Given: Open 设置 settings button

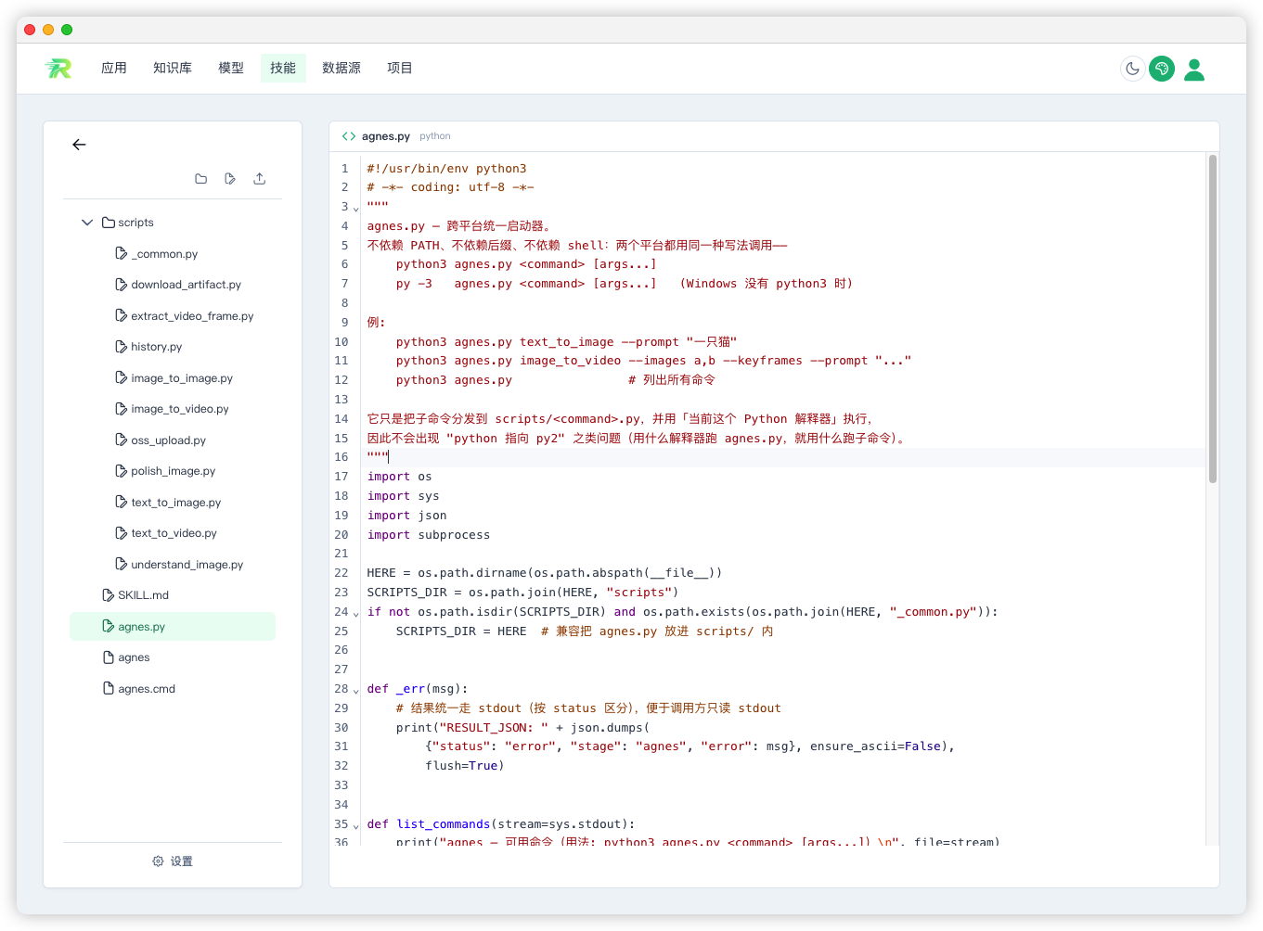Looking at the screenshot, I should (173, 861).
